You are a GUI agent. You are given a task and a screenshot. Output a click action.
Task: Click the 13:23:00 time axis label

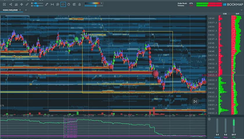coord(69,116)
